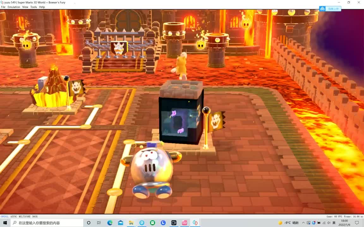Open the weather widget showing -9°C
The width and height of the screenshot is (364, 227).
[288, 223]
